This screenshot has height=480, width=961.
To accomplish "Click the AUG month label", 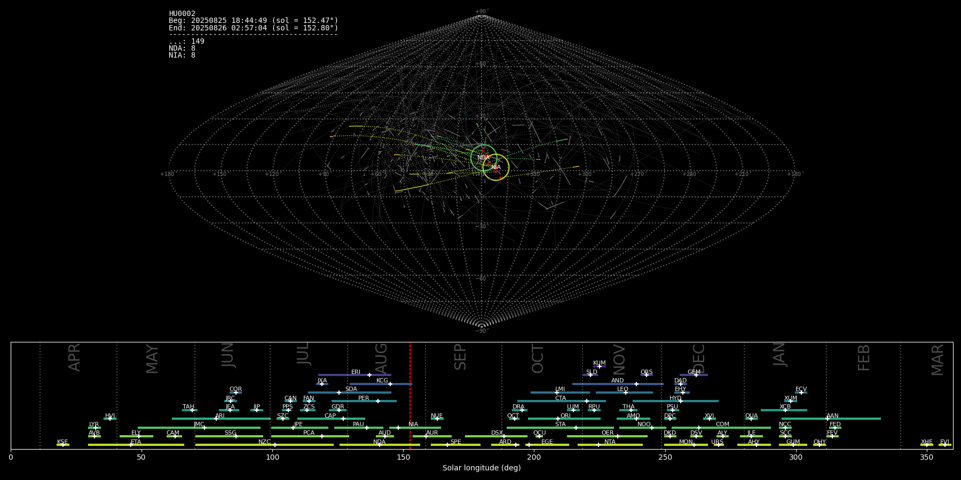I will [381, 357].
